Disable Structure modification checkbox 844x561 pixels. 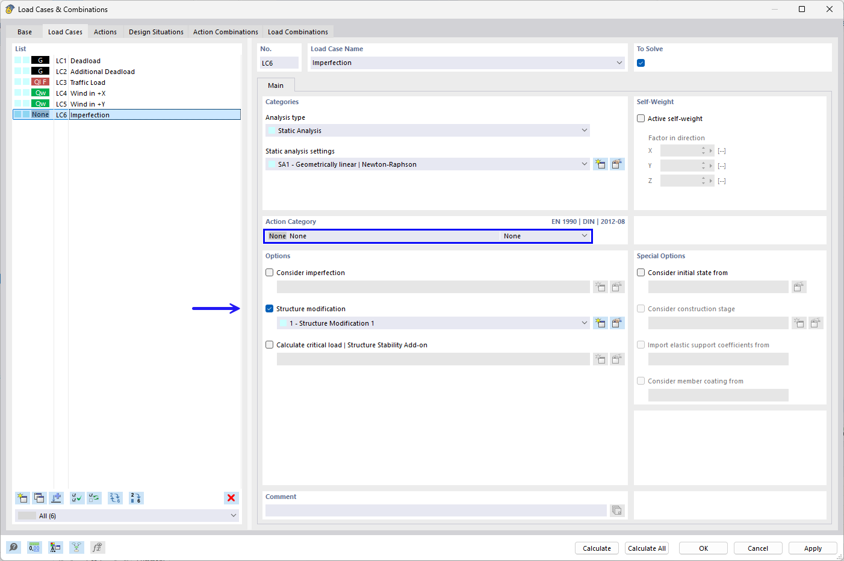coord(270,309)
